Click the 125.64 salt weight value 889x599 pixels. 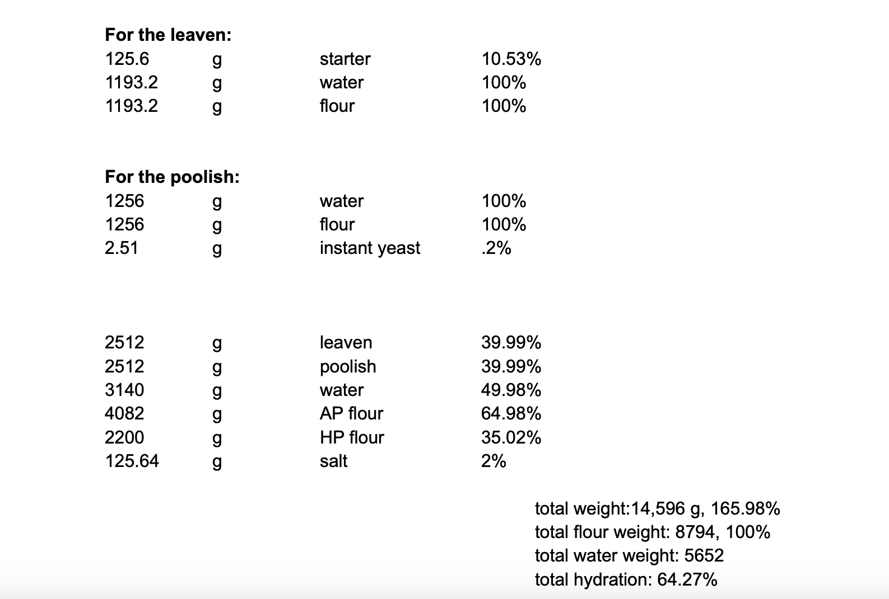click(132, 461)
